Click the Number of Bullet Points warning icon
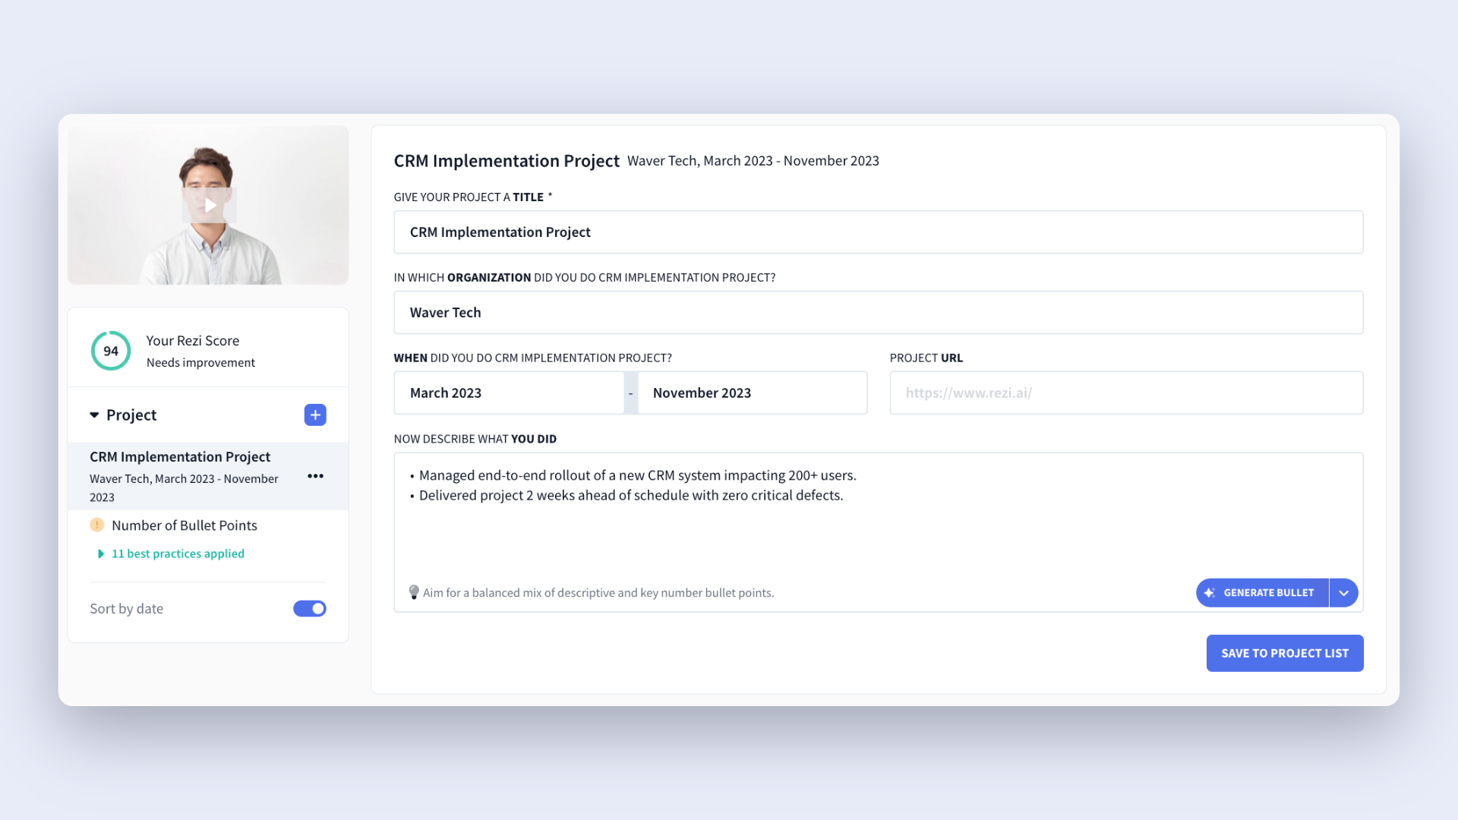 click(x=97, y=525)
